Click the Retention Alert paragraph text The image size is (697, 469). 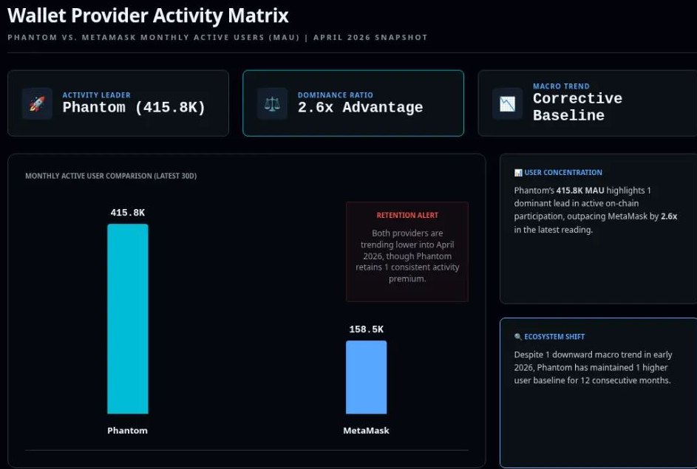pyautogui.click(x=407, y=256)
